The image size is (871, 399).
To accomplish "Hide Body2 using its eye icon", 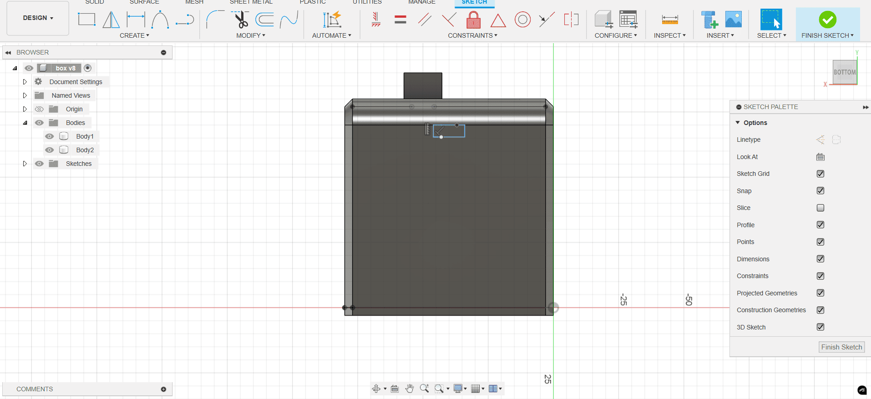I will [x=50, y=150].
